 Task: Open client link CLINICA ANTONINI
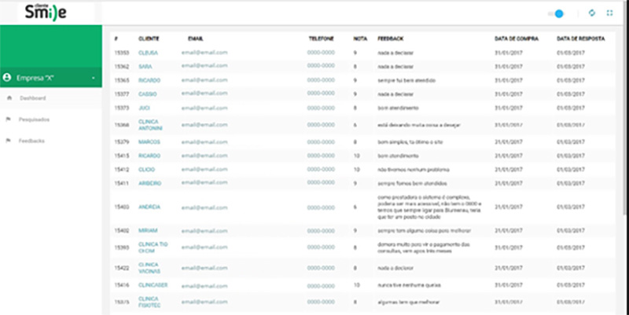point(150,125)
